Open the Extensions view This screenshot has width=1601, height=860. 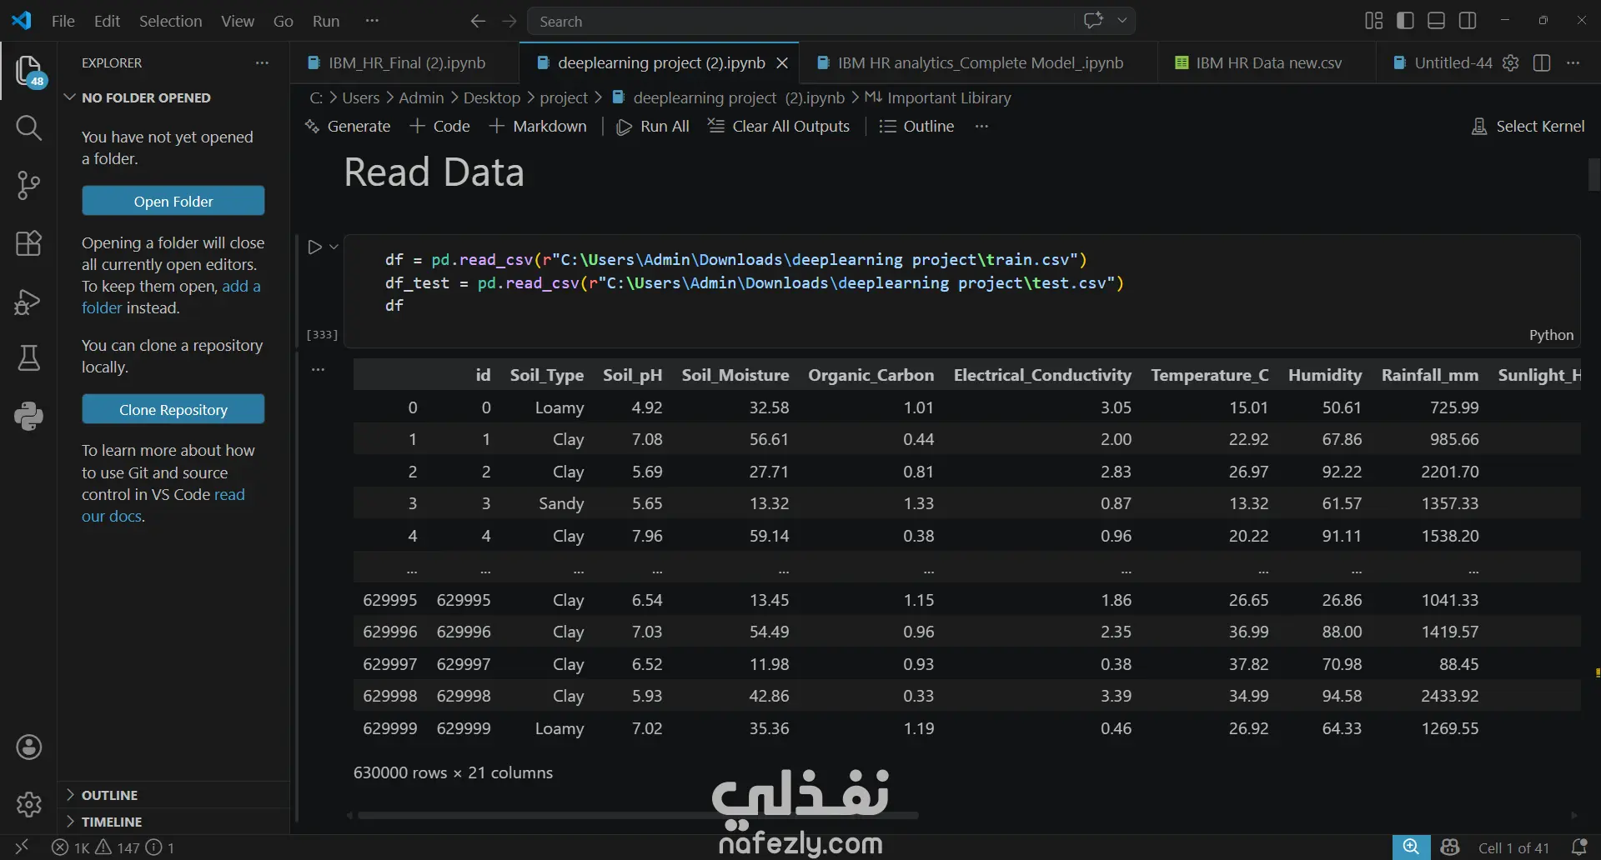coord(29,243)
